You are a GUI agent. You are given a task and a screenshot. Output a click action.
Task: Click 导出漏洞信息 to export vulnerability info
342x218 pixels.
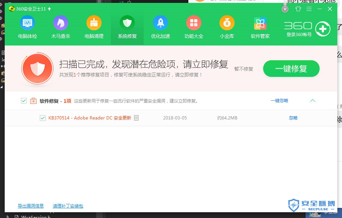30,206
